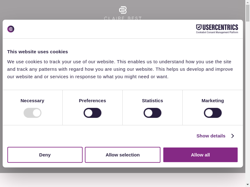Image resolution: width=250 pixels, height=187 pixels.
Task: Enable the Statistics cookies switch
Action: click(x=152, y=113)
